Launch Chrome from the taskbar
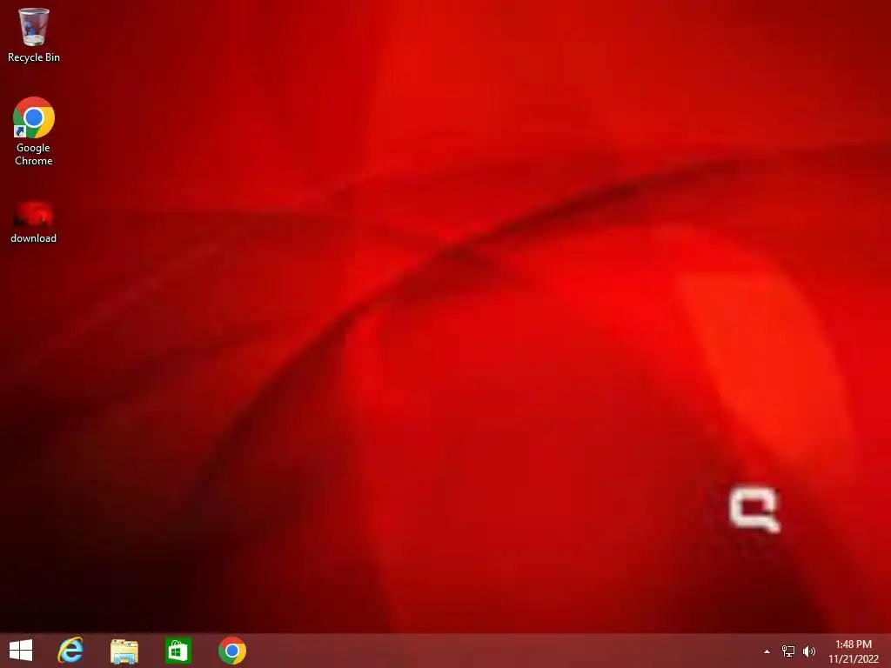Image resolution: width=891 pixels, height=668 pixels. [231, 651]
